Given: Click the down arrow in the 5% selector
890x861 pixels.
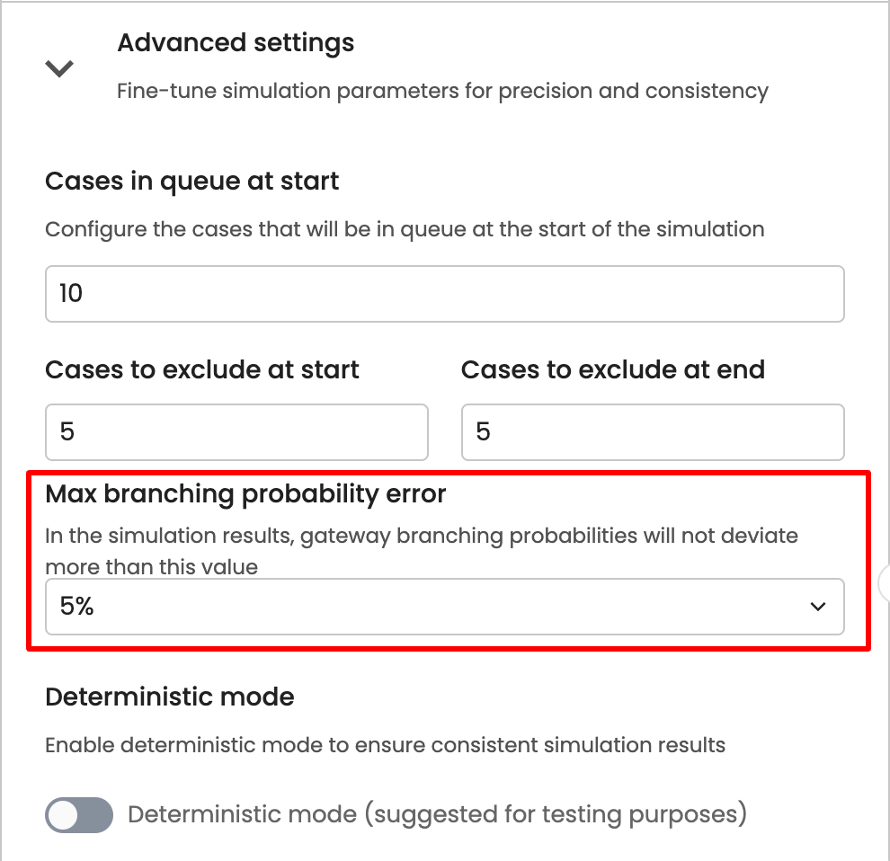Looking at the screenshot, I should [817, 607].
